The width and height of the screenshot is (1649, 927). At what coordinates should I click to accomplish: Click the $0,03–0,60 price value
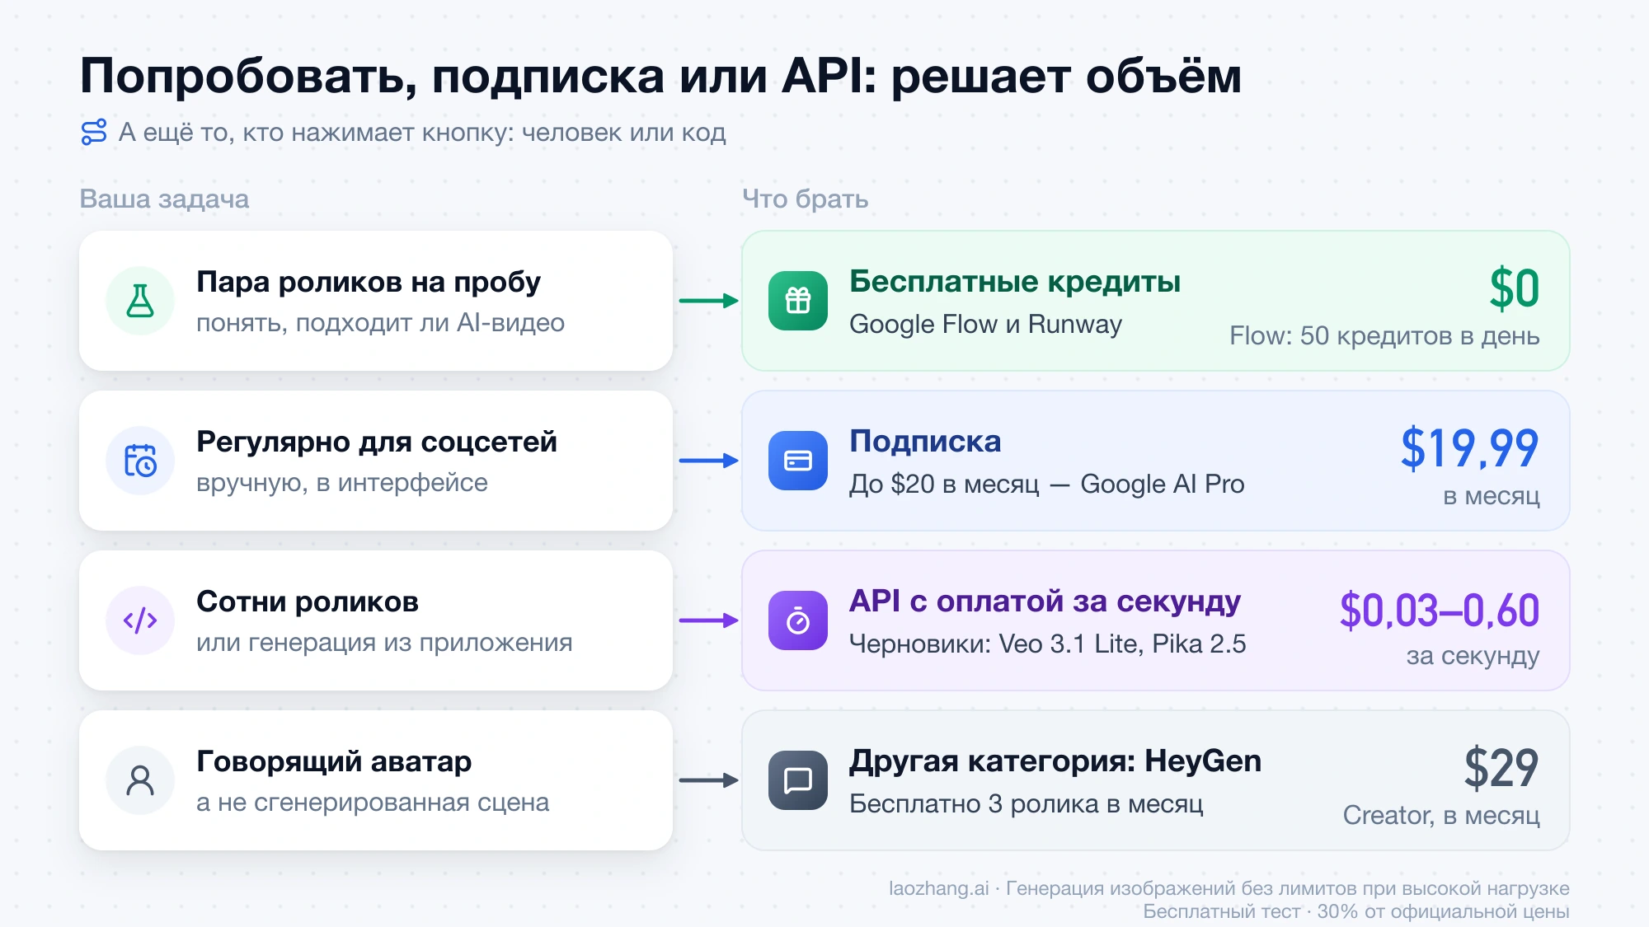[x=1440, y=610]
